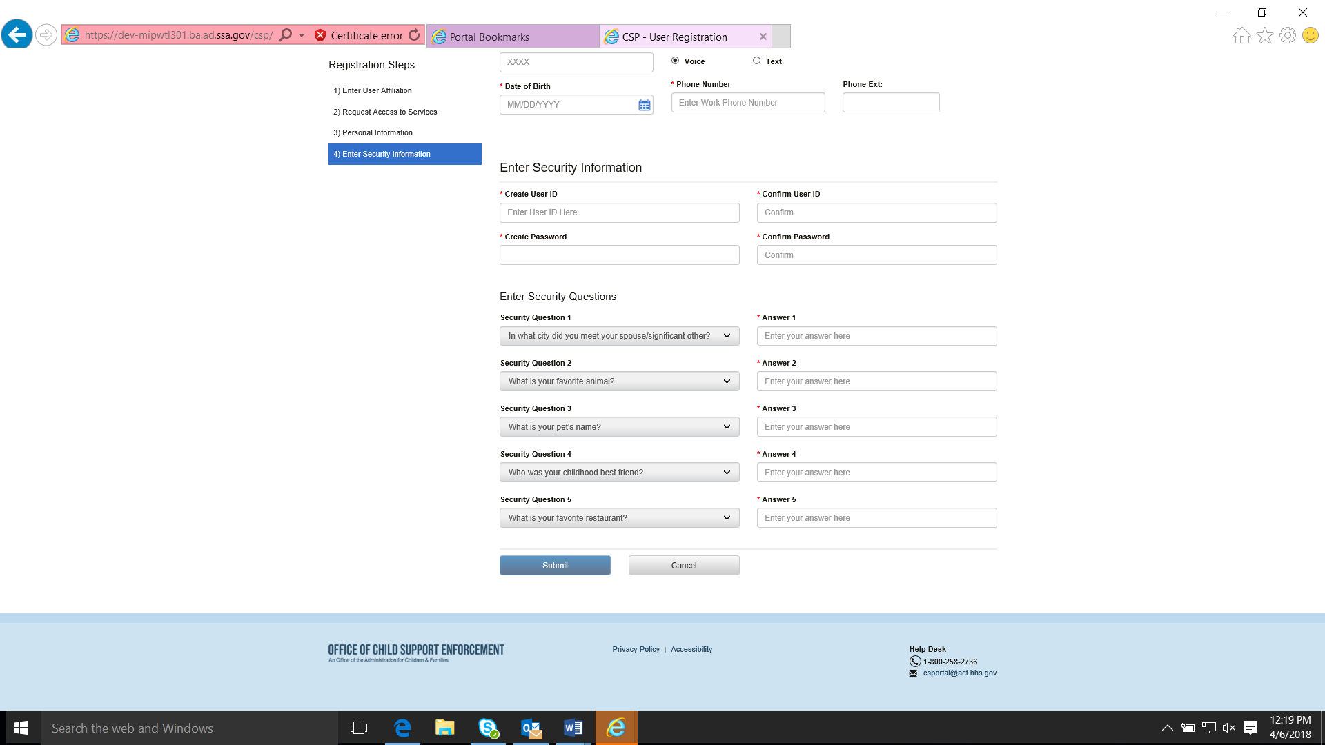Viewport: 1325px width, 745px height.
Task: Select the Text radio button
Action: [x=756, y=61]
